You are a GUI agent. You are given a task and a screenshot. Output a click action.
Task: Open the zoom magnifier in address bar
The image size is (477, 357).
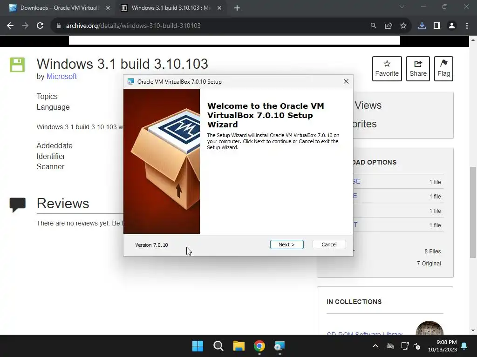tap(373, 26)
